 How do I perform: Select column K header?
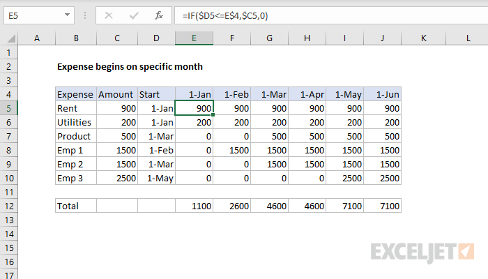[x=424, y=38]
